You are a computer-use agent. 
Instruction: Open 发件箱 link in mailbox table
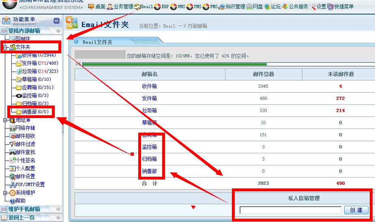click(x=149, y=98)
